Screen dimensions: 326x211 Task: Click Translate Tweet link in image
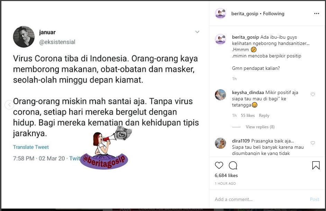[31, 147]
